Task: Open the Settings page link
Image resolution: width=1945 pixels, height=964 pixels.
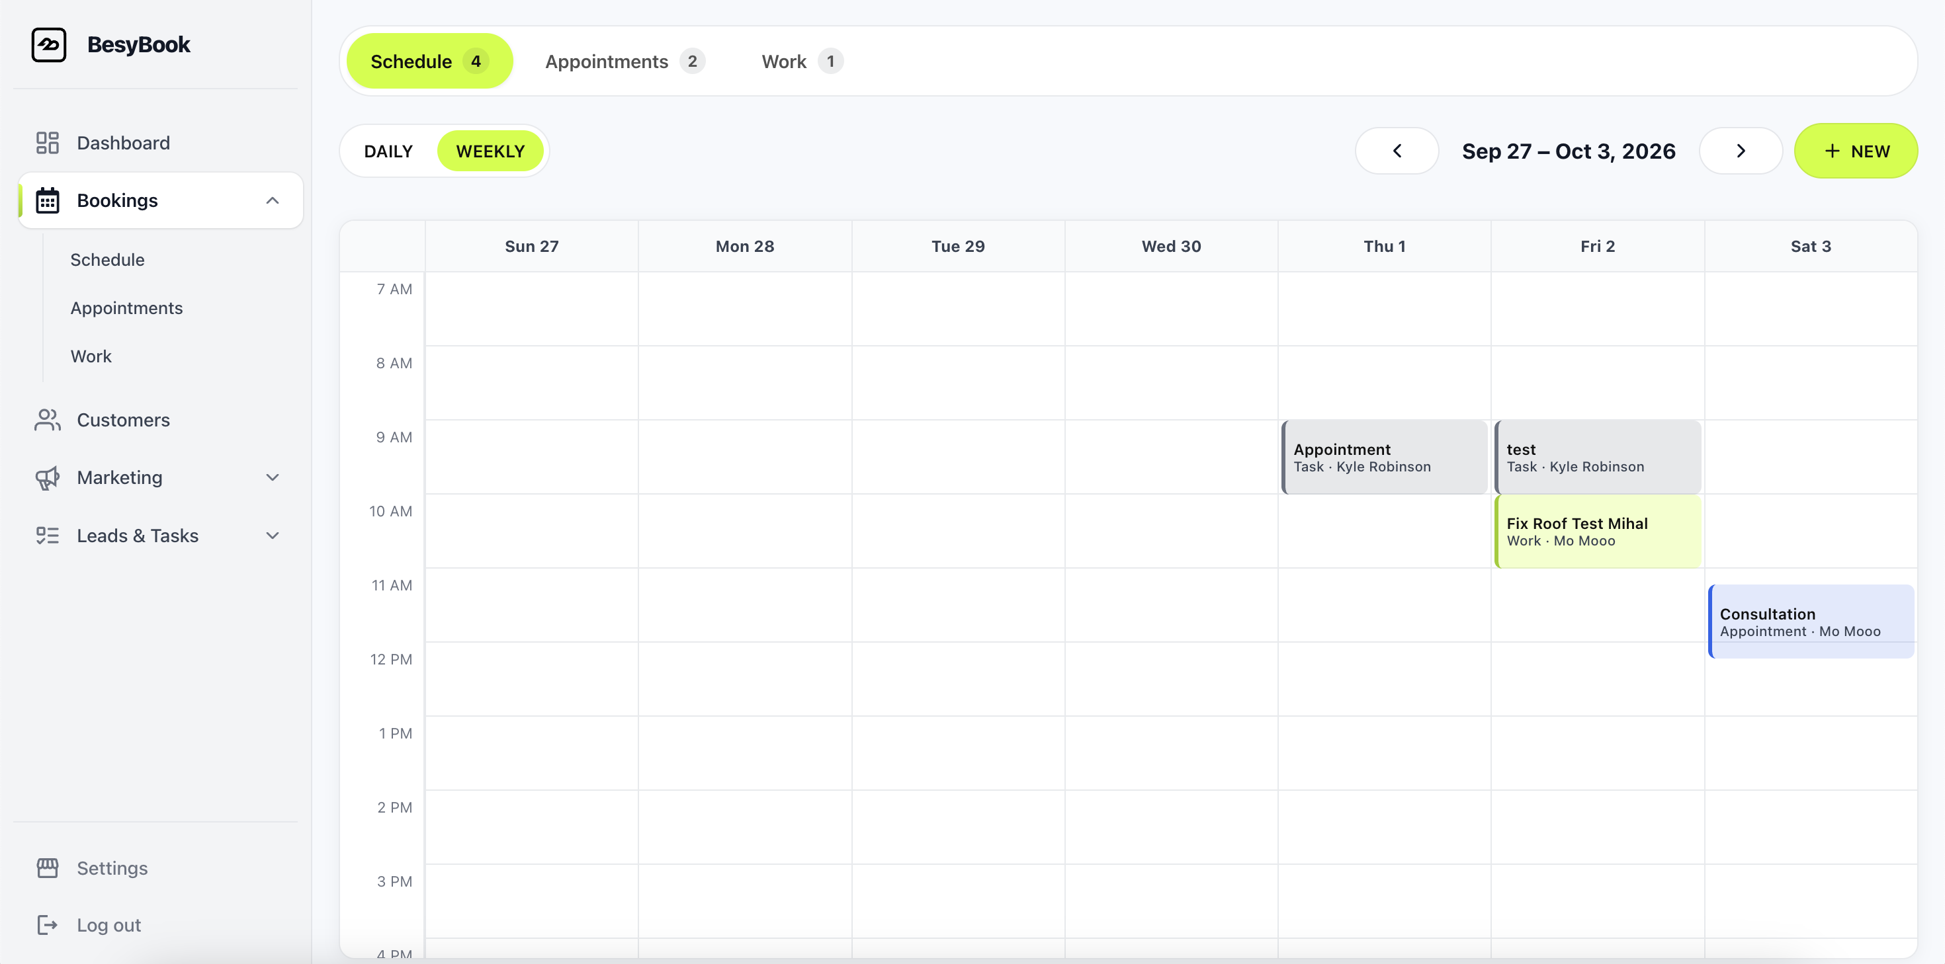Action: pos(112,868)
